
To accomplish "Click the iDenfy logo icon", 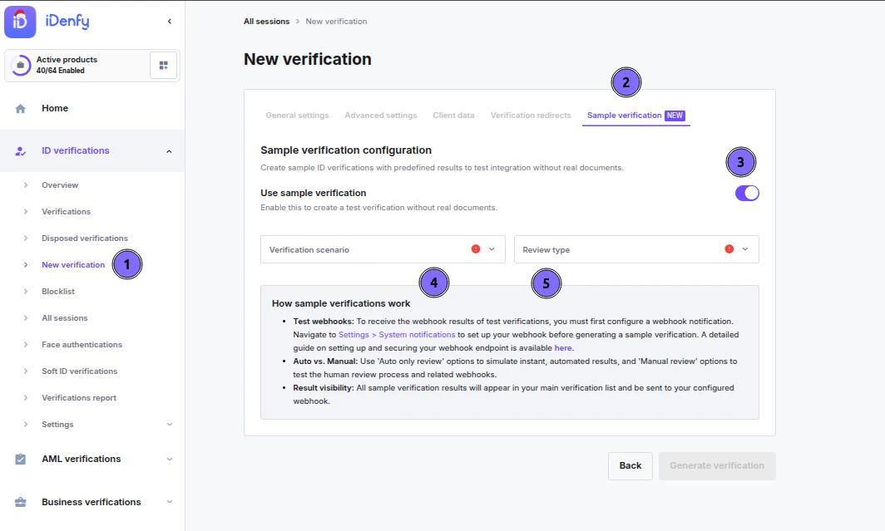I will pyautogui.click(x=20, y=22).
